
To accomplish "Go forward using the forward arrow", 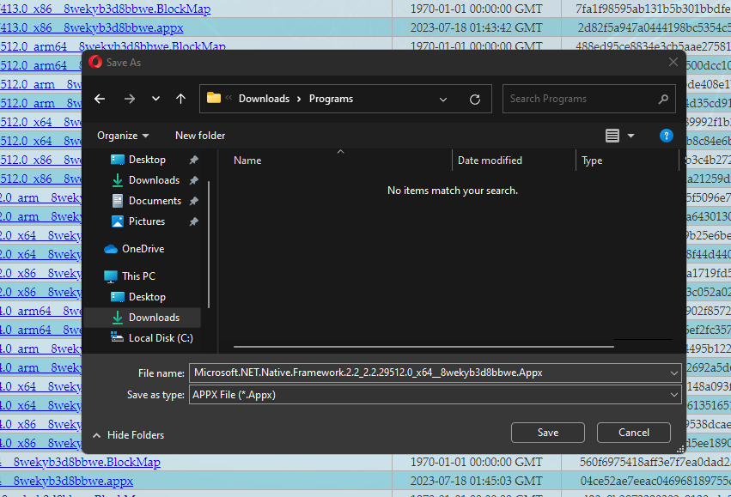I will [x=130, y=99].
